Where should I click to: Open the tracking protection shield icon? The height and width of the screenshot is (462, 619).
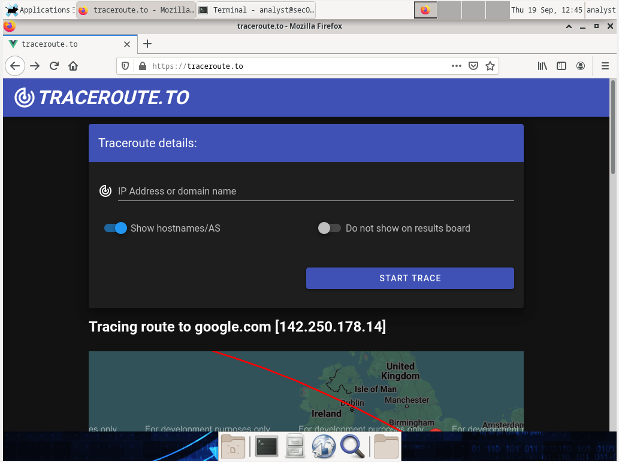pos(125,66)
